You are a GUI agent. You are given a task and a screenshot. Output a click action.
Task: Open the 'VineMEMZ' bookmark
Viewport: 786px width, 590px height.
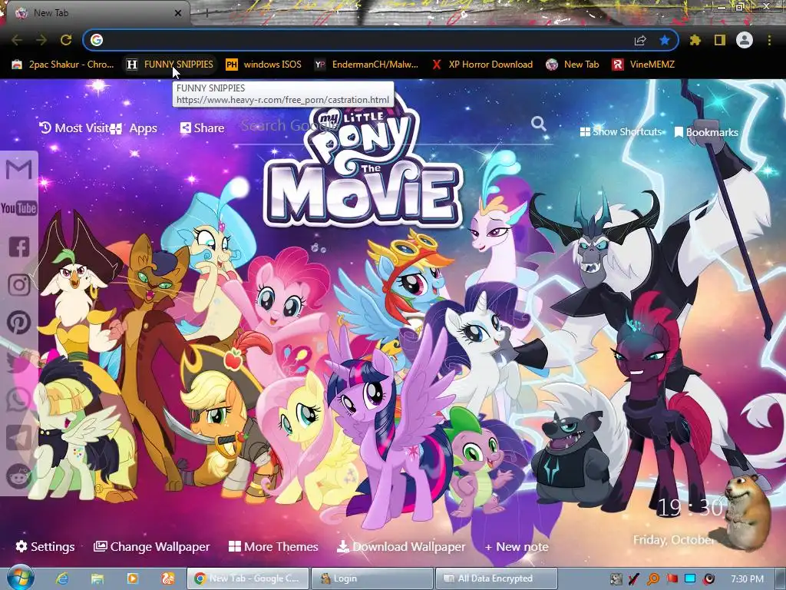point(643,65)
